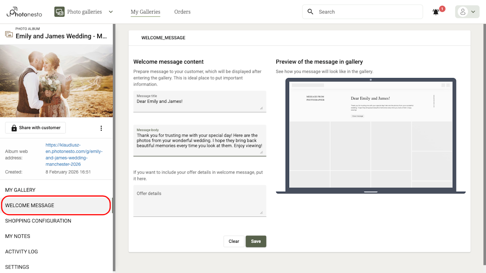The width and height of the screenshot is (486, 273).
Task: Open the three-dot album options menu
Action: pyautogui.click(x=101, y=128)
